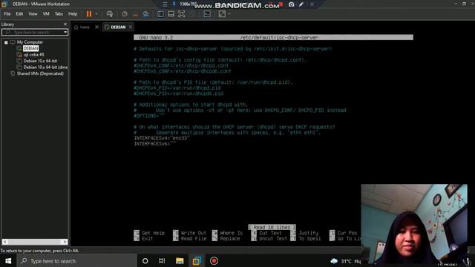
Task: Open the Edit menu
Action: pyautogui.click(x=19, y=14)
